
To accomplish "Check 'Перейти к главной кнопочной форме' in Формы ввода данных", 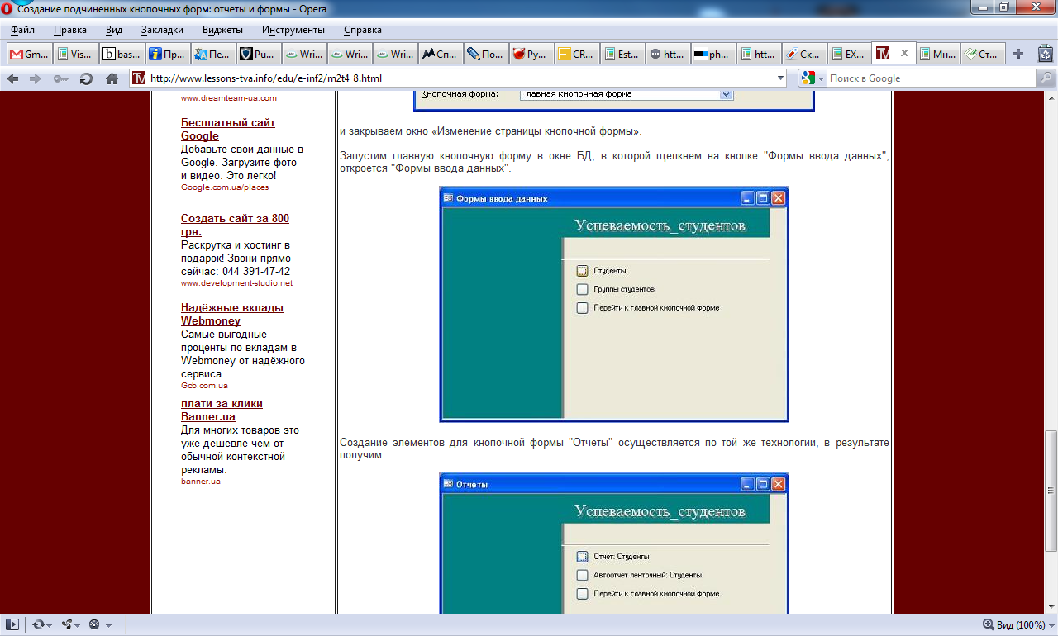I will tap(583, 308).
